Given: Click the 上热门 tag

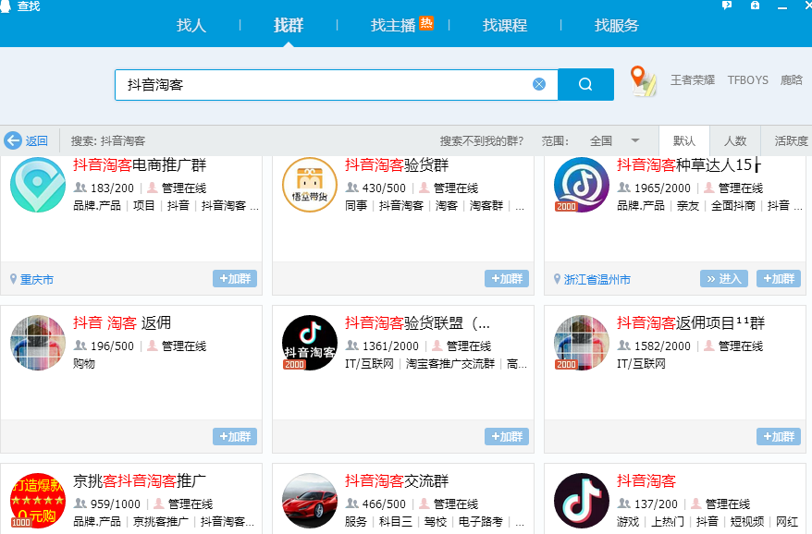Looking at the screenshot, I should pyautogui.click(x=668, y=522).
